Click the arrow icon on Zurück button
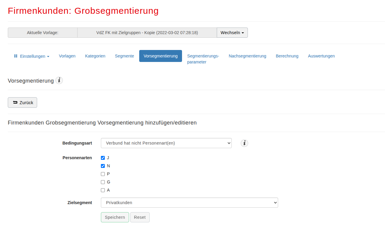Viewport: 385px width, 249px height. 15,102
